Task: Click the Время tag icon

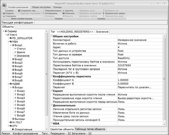Action: [15, 52]
